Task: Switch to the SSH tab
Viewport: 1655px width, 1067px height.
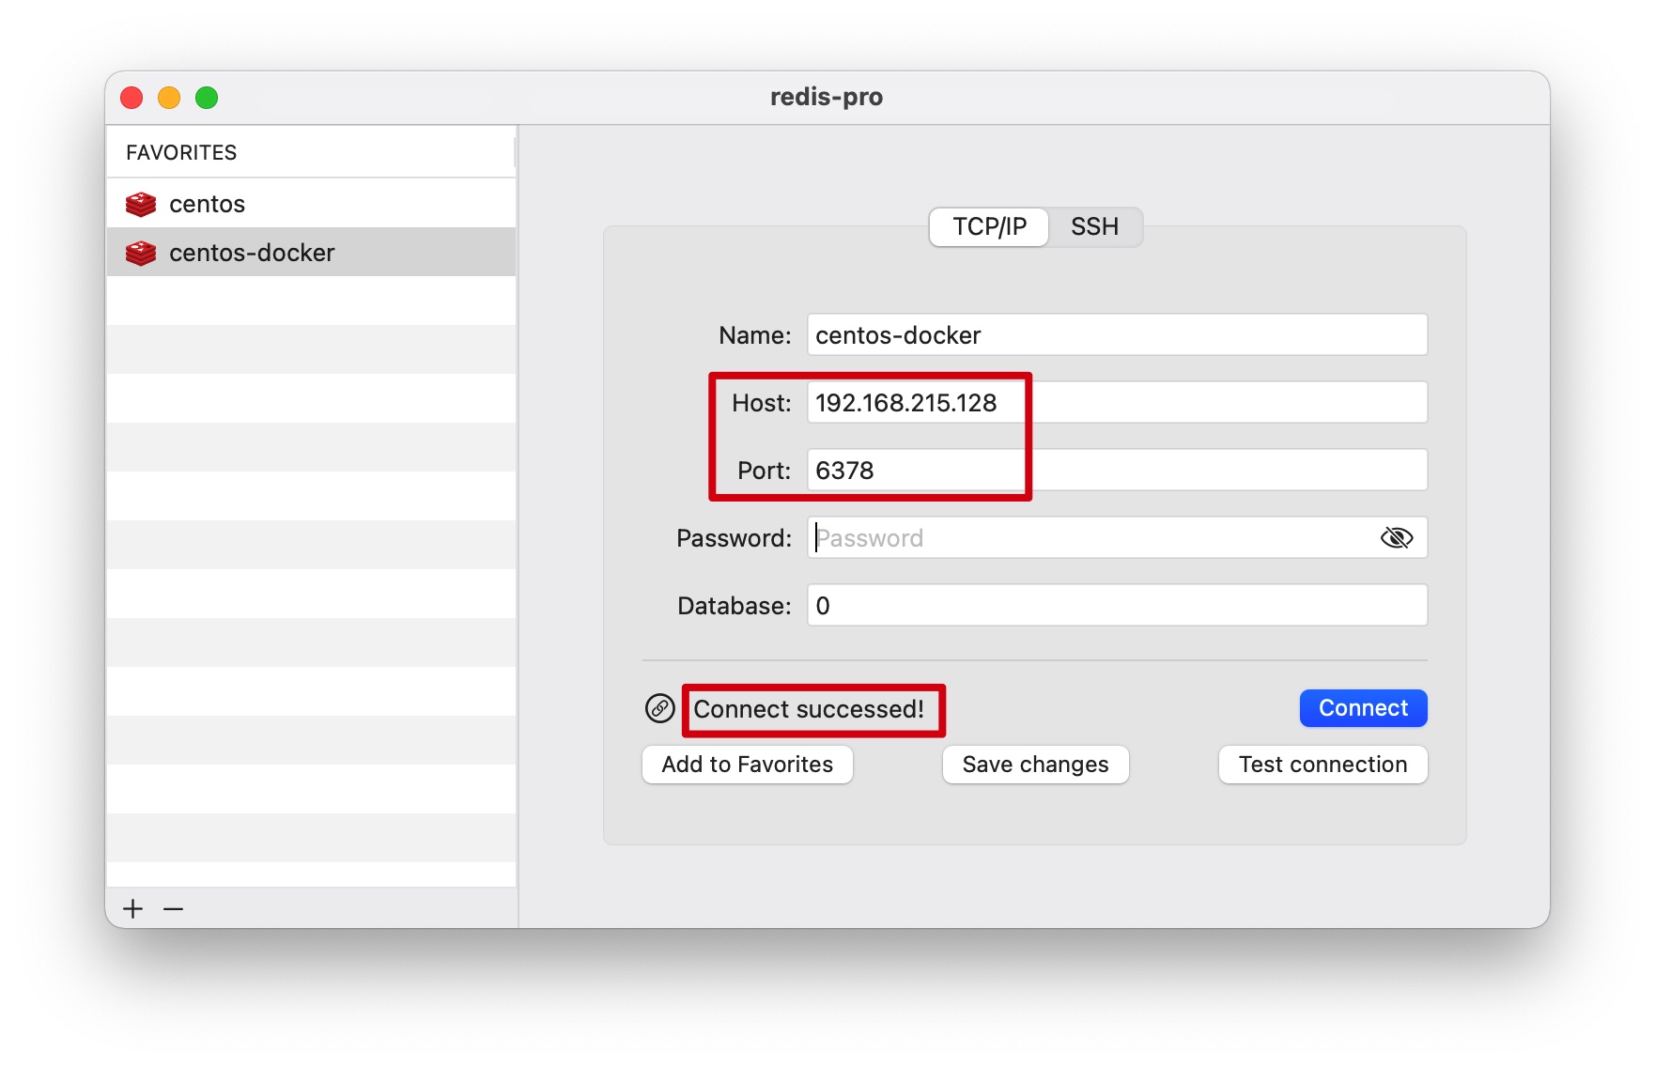Action: (1095, 226)
